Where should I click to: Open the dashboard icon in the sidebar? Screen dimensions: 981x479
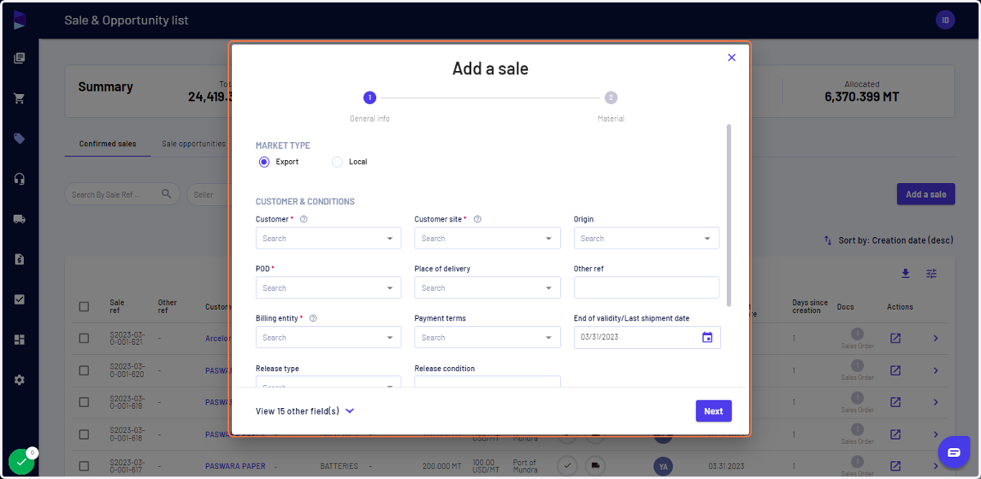20,339
